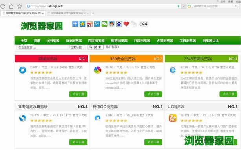The height and width of the screenshot is (150, 241).
Task: Click the Sogou browser blue S icon
Action: [23, 118]
